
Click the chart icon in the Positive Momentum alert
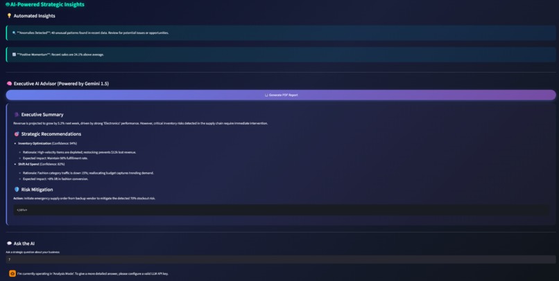[x=14, y=55]
